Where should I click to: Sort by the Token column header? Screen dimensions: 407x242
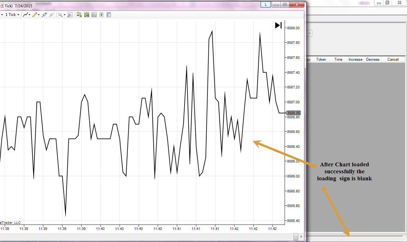coord(321,59)
